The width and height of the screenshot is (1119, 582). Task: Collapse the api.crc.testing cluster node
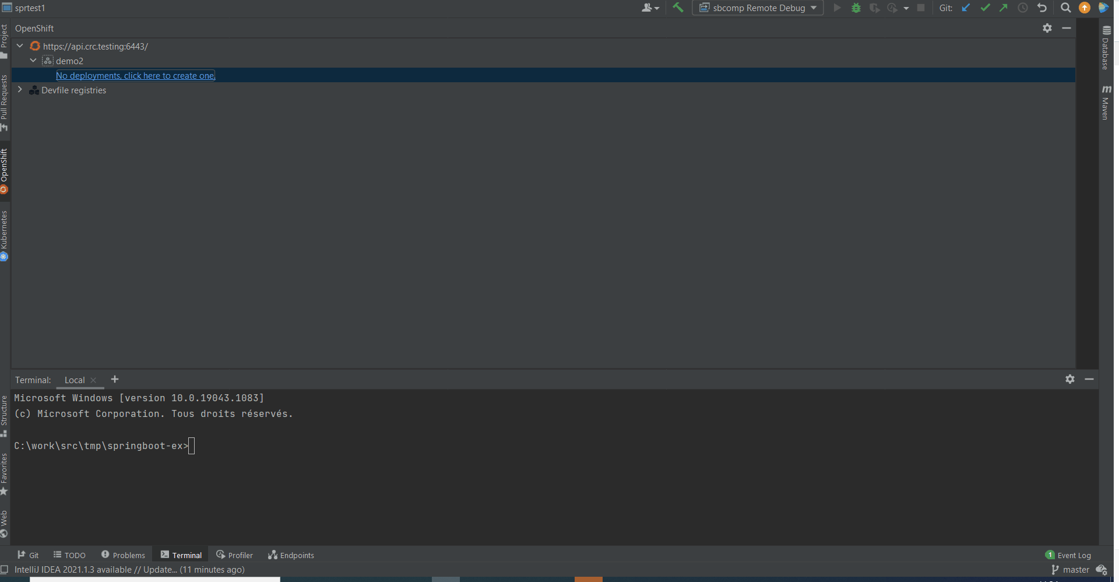20,45
